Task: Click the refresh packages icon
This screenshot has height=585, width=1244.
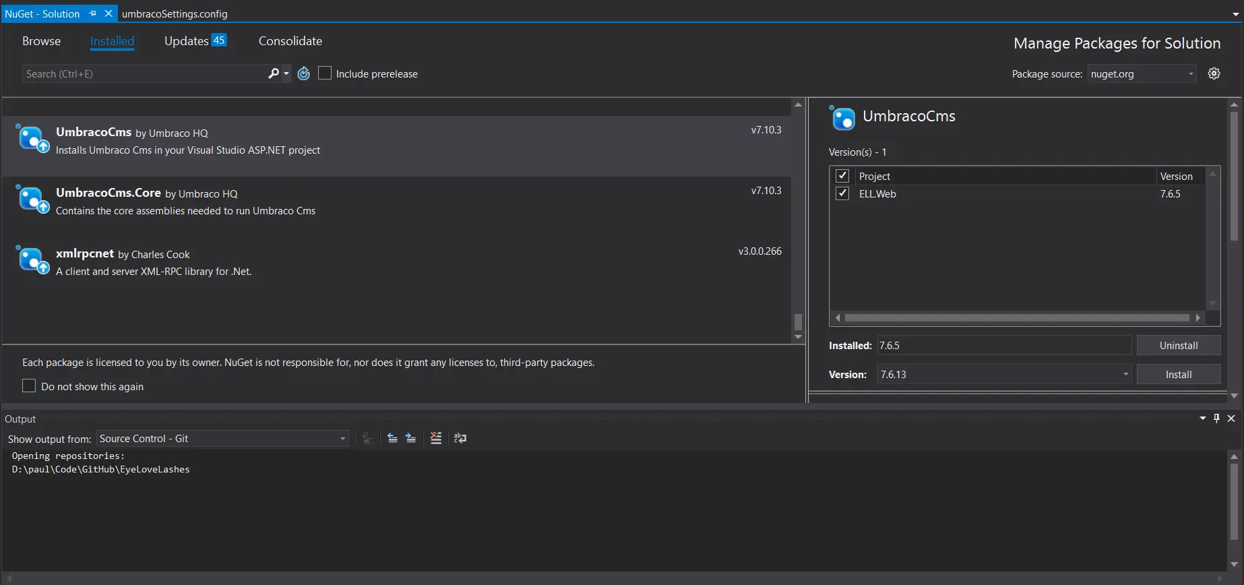Action: (x=304, y=73)
